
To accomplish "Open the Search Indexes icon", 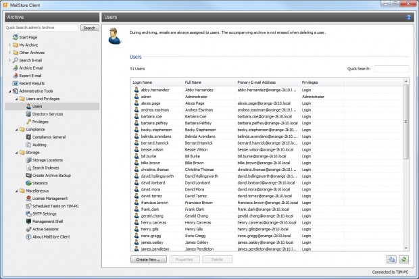I will 28,168.
